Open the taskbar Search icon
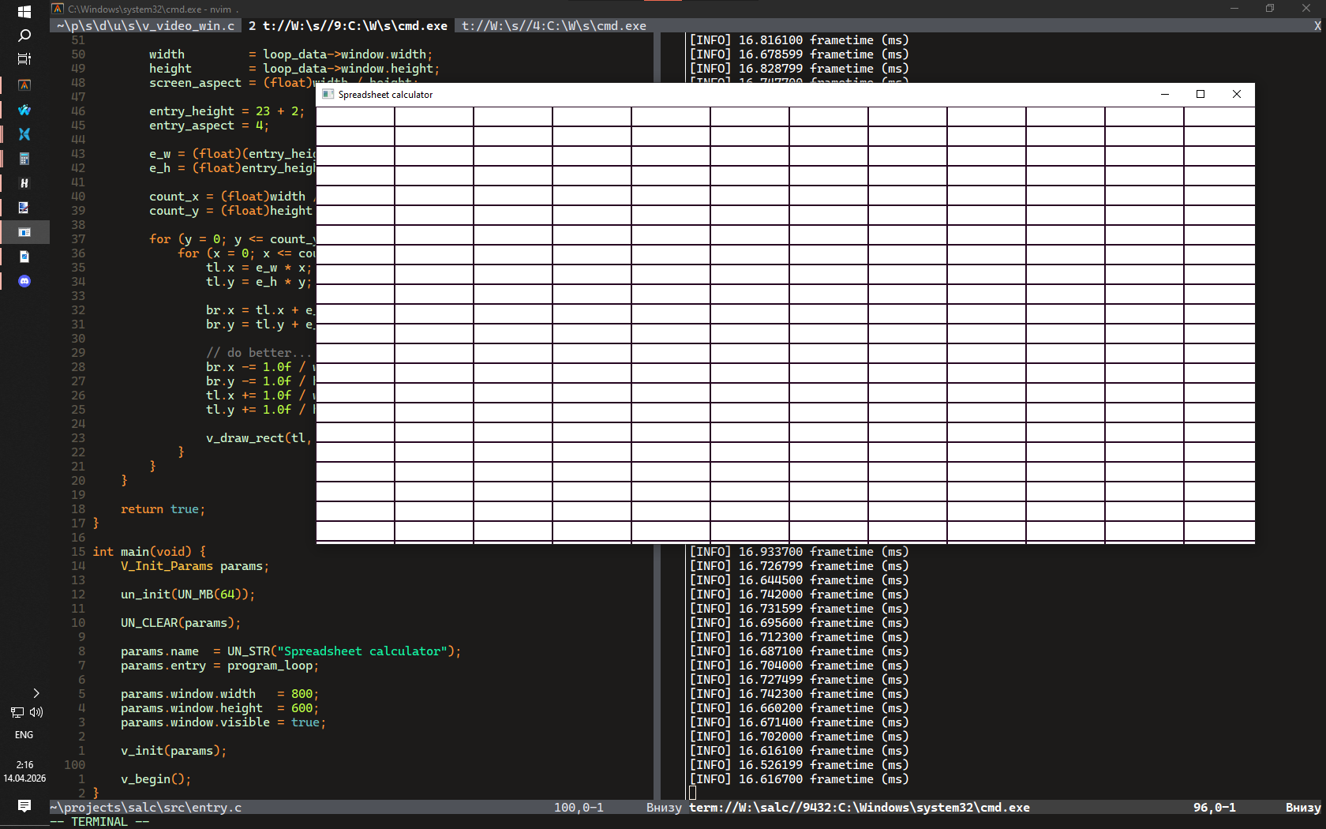The width and height of the screenshot is (1326, 829). (24, 36)
